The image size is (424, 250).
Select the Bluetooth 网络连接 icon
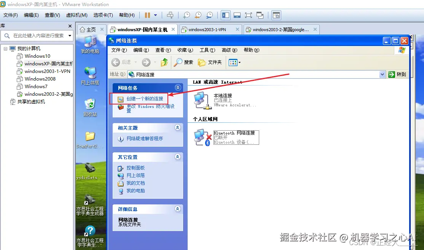point(202,138)
